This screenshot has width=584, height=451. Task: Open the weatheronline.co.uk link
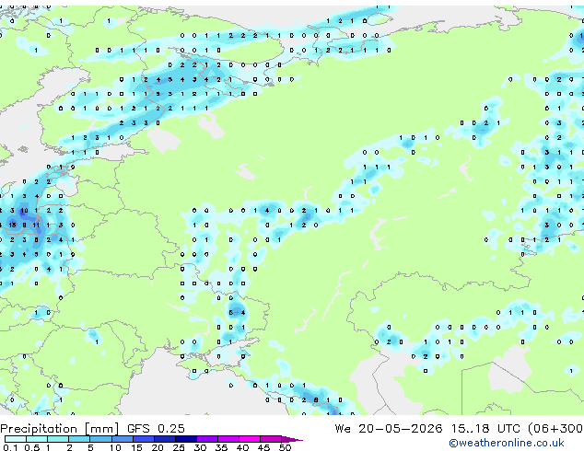click(x=507, y=443)
